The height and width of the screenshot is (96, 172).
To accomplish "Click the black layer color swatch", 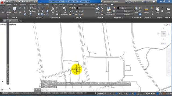I will click(x=77, y=8).
